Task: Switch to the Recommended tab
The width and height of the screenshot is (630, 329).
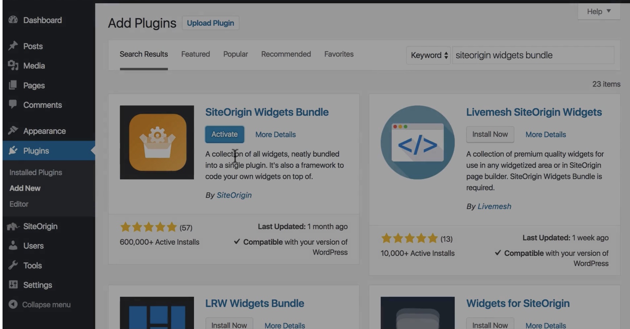Action: click(x=286, y=54)
